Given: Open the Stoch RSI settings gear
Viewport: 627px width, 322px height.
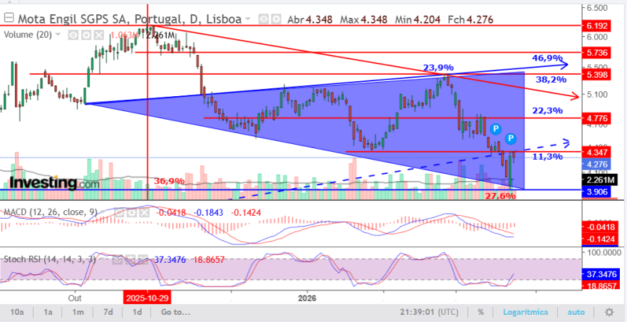Looking at the screenshot, I should (x=131, y=259).
